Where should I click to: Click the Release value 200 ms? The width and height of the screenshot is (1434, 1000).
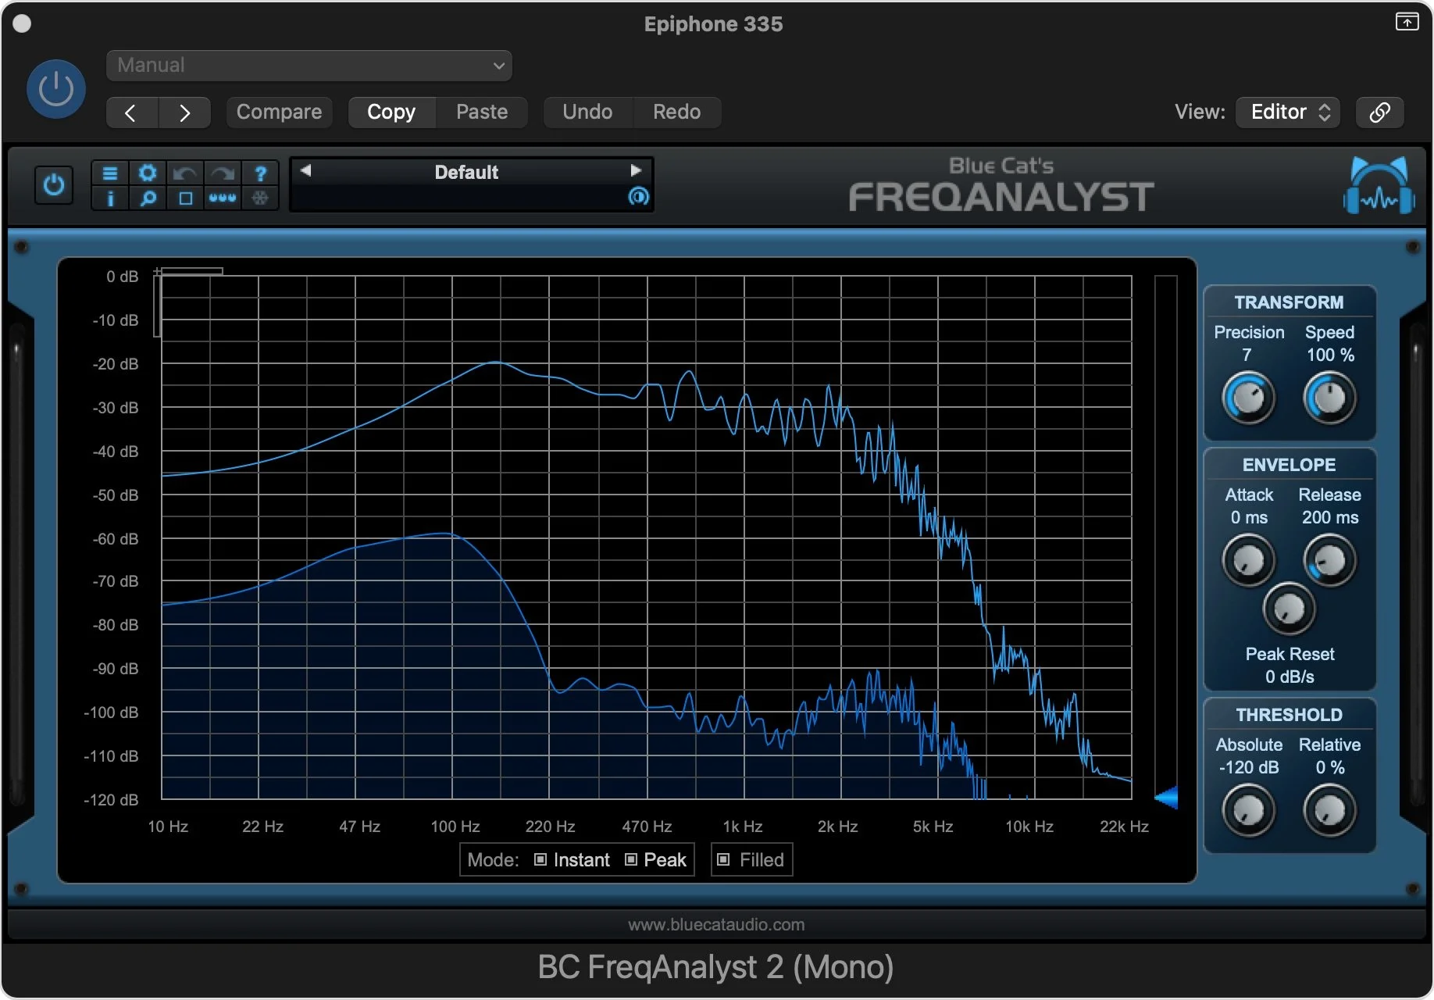[1330, 518]
